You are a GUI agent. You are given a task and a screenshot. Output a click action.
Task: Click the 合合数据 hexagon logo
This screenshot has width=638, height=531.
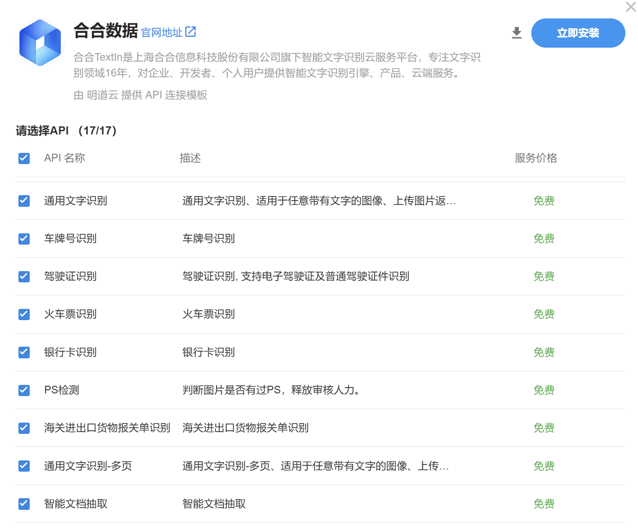[40, 43]
